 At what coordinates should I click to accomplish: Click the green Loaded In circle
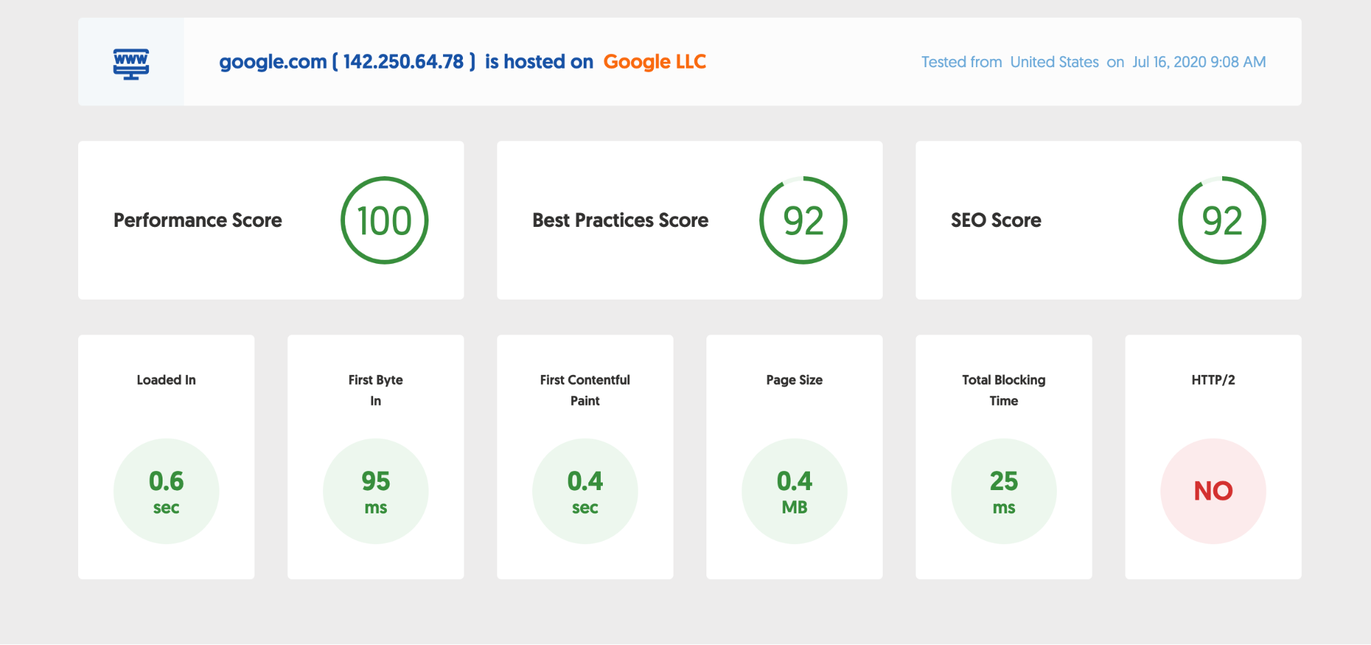click(x=166, y=490)
